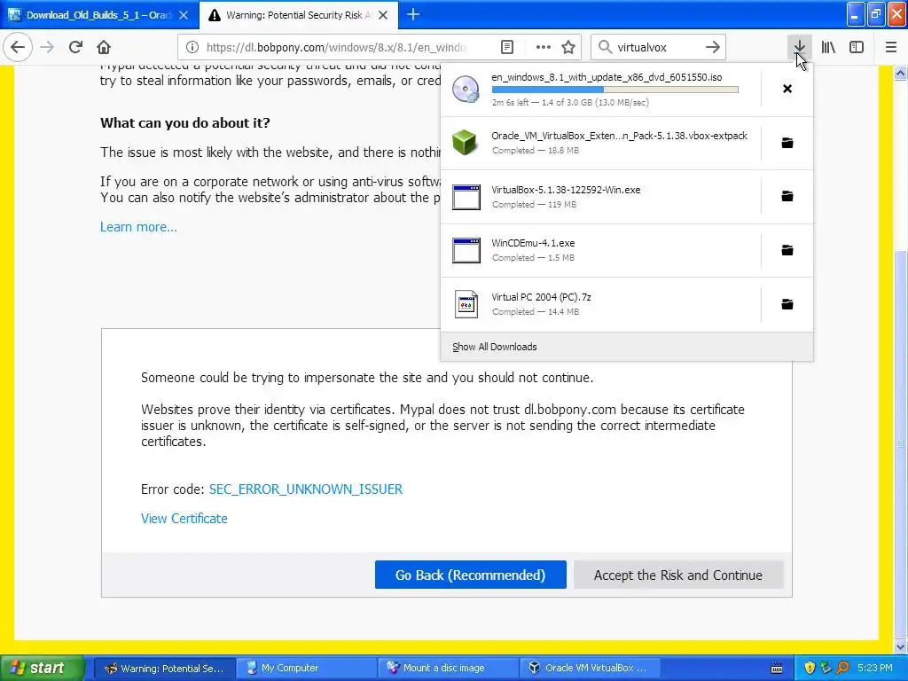Reload the current page
The height and width of the screenshot is (681, 908).
coord(76,47)
